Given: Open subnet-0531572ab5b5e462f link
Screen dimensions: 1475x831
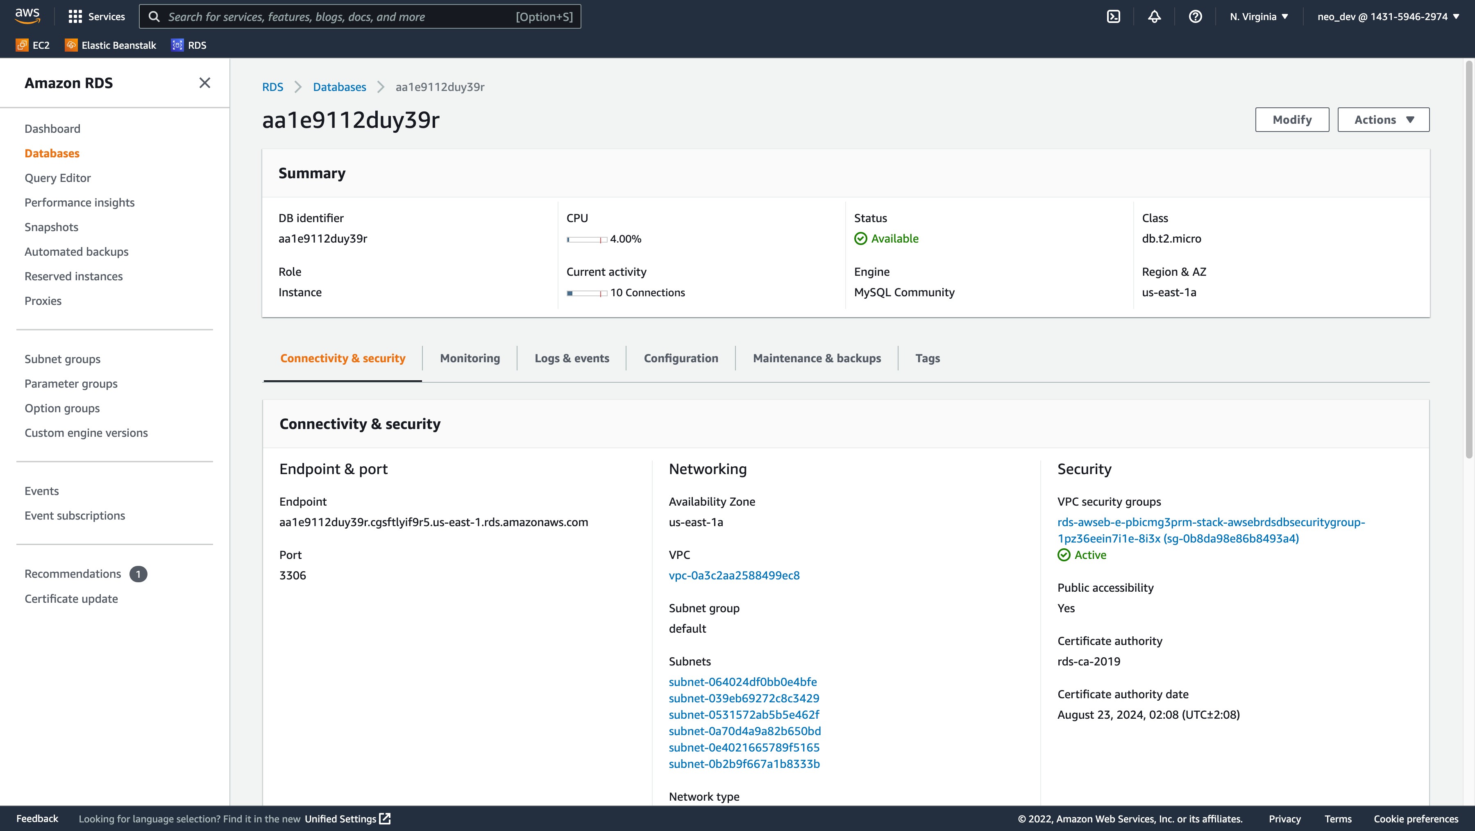Looking at the screenshot, I should click(744, 715).
